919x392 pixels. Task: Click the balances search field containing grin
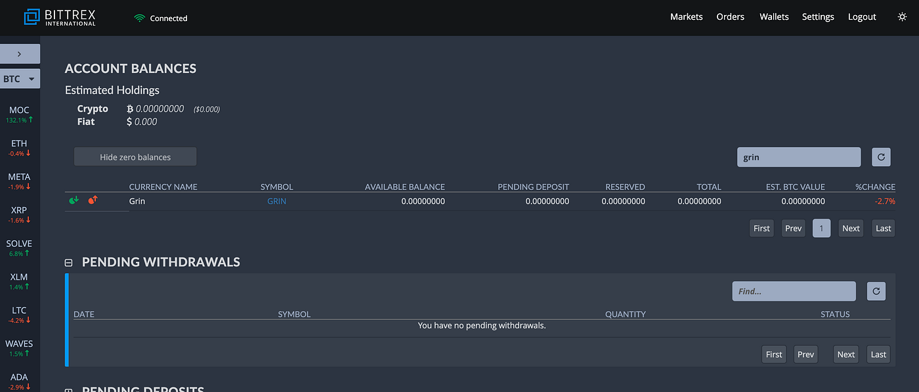coord(798,157)
